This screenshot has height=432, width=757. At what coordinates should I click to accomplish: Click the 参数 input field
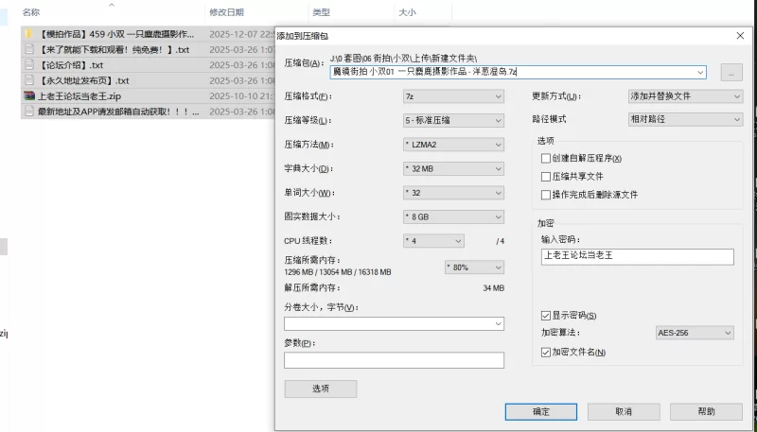394,360
